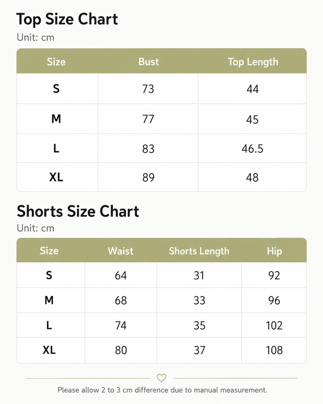Click the hip value 108 cell
The width and height of the screenshot is (323, 404).
click(274, 350)
